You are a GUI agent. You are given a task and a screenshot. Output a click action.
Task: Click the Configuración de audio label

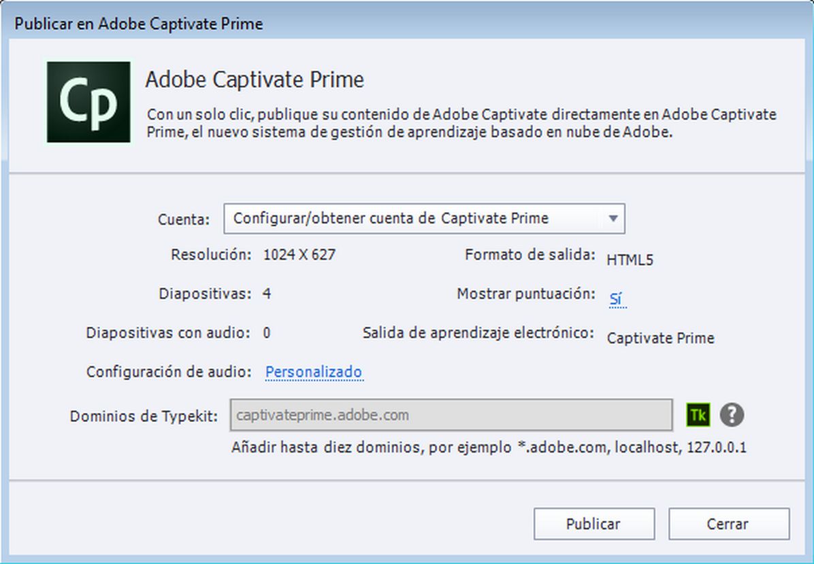[x=169, y=372]
